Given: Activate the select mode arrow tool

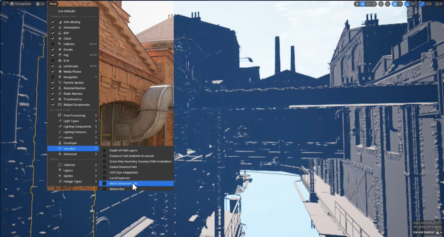Looking at the screenshot, I should click(x=357, y=4).
